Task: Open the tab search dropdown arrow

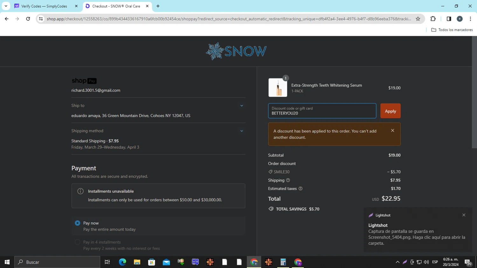Action: (x=6, y=6)
